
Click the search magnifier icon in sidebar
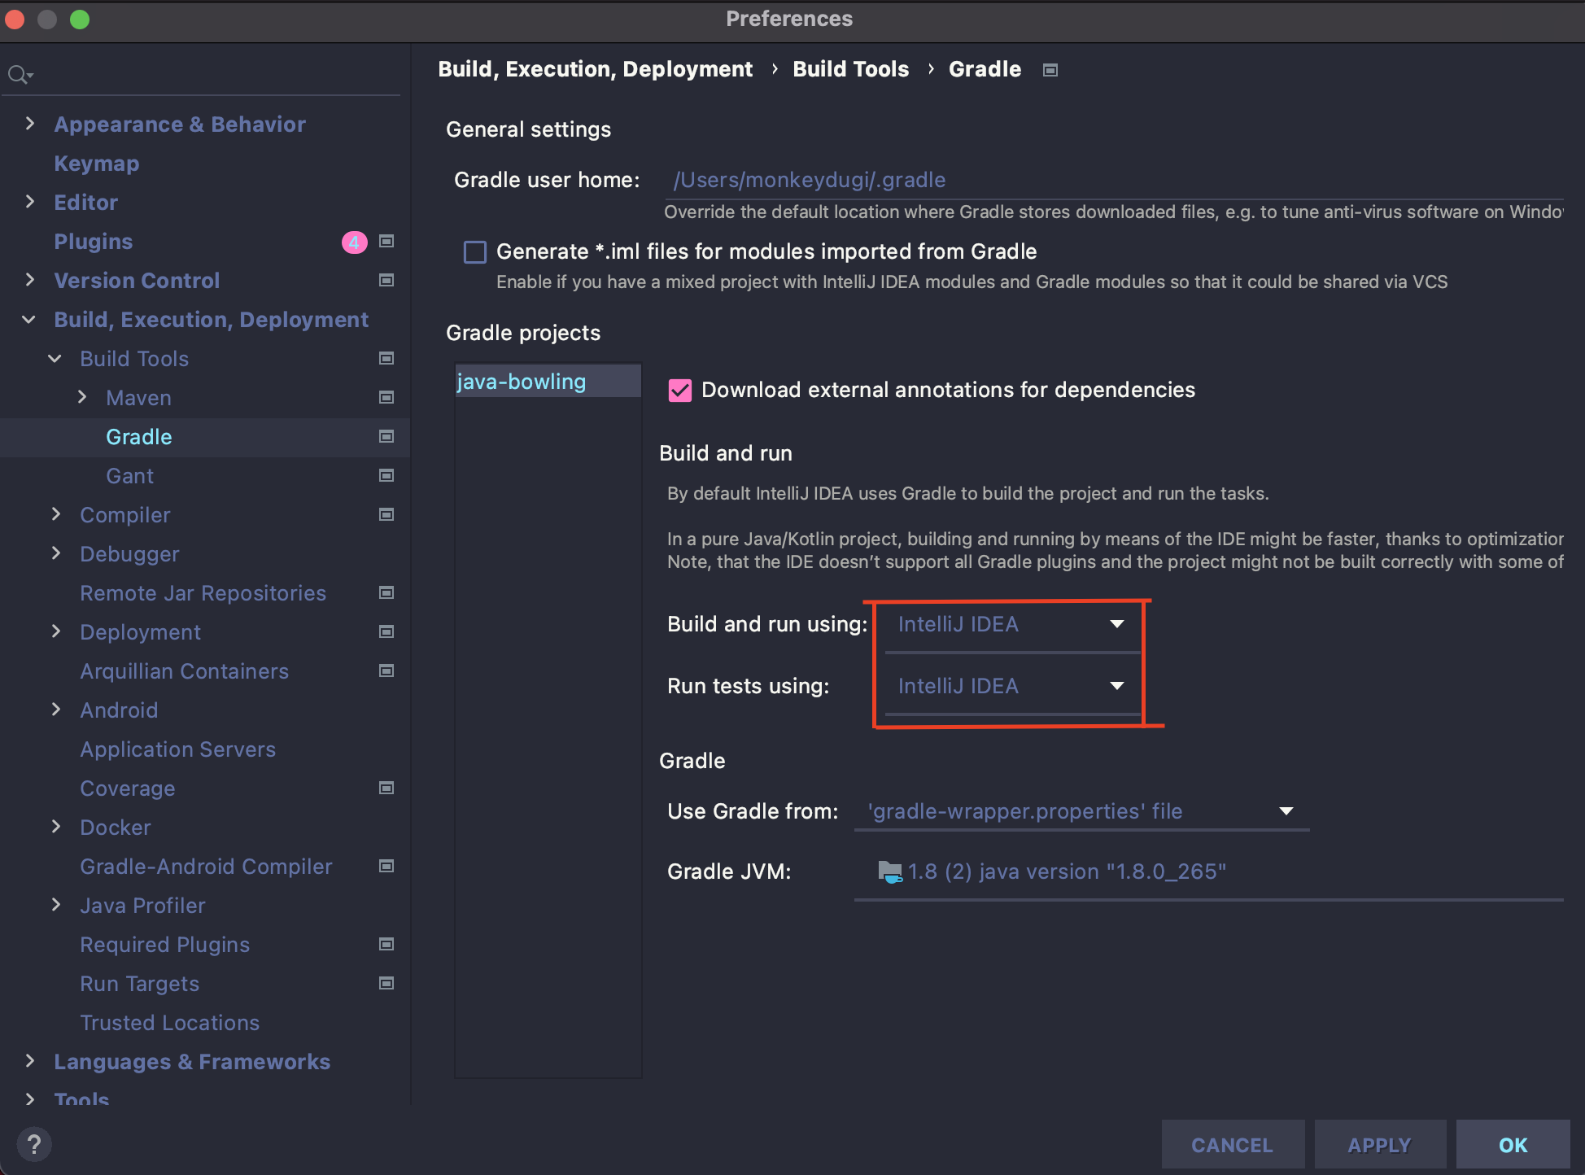click(18, 75)
